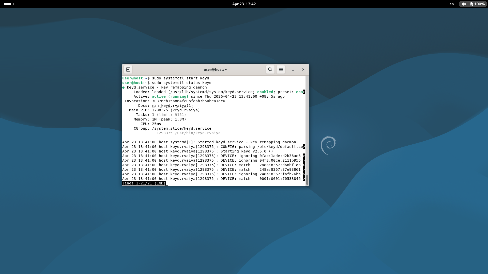
Task: Click the lines 1-21/21 (END) pager status
Action: click(x=144, y=183)
